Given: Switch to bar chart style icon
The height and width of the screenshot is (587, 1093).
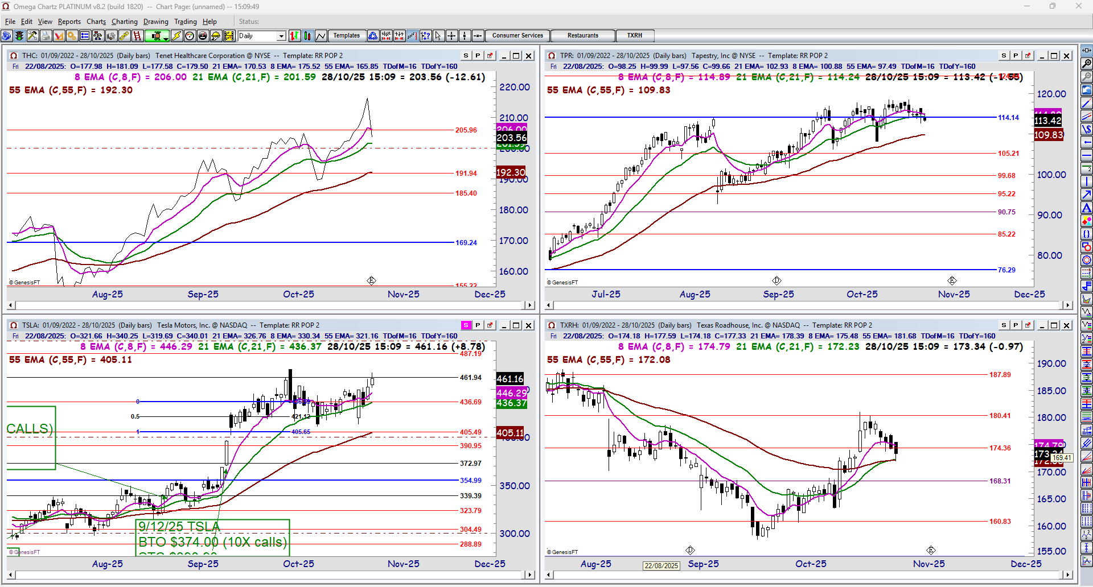Looking at the screenshot, I should click(x=294, y=36).
